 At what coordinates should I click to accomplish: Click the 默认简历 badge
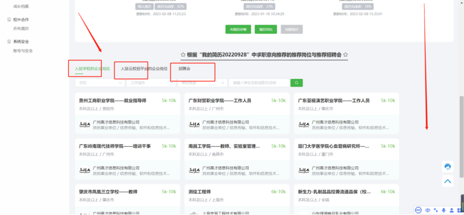(144, 7)
